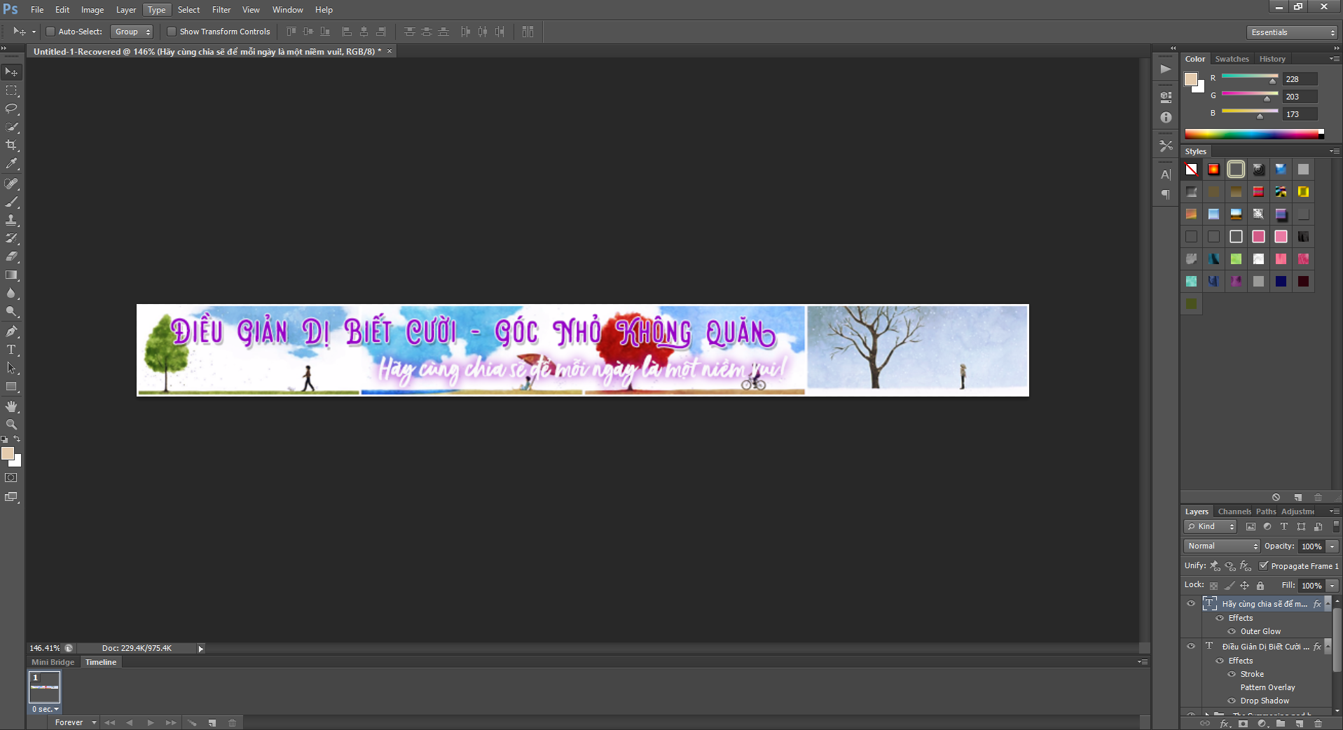This screenshot has height=730, width=1343.
Task: Switch to the Channels tab
Action: coord(1234,511)
